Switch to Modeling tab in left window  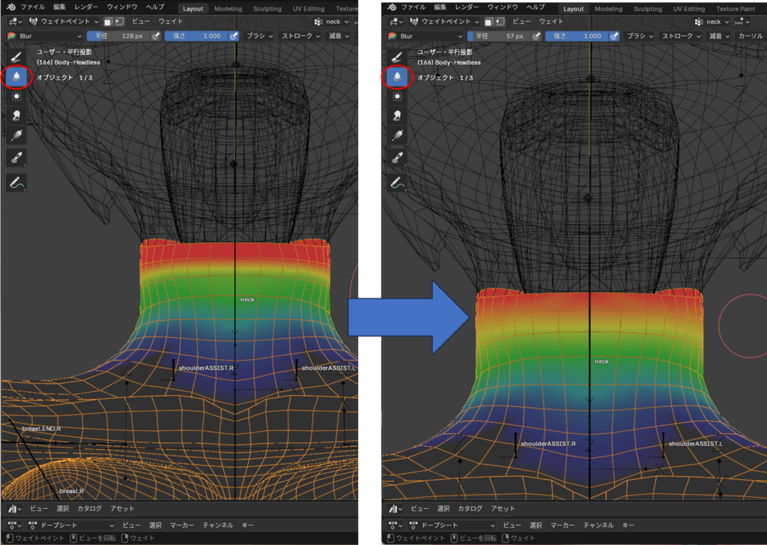228,9
